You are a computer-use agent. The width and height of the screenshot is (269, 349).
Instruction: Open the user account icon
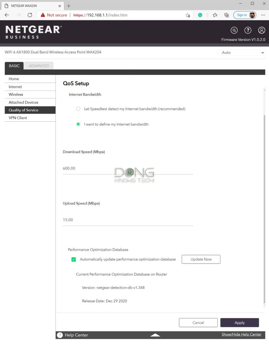pos(261,30)
